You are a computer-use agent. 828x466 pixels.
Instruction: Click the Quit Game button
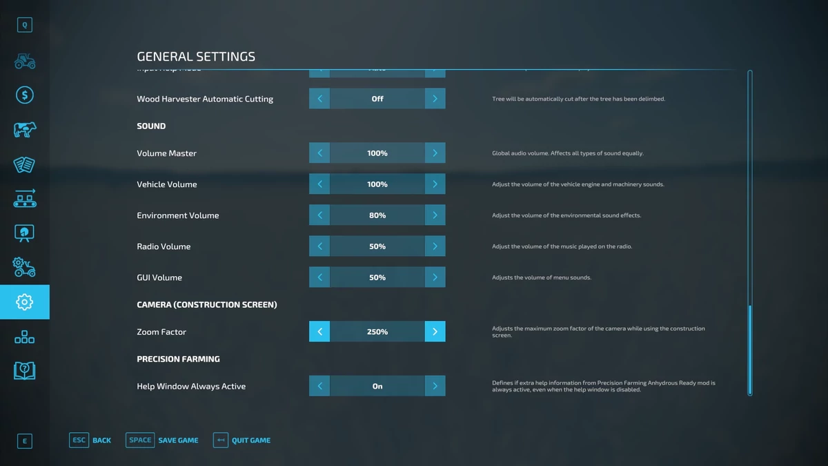click(x=242, y=440)
